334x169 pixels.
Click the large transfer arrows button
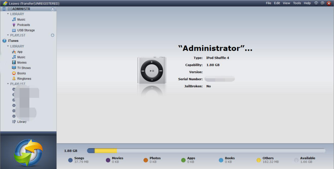[28, 153]
